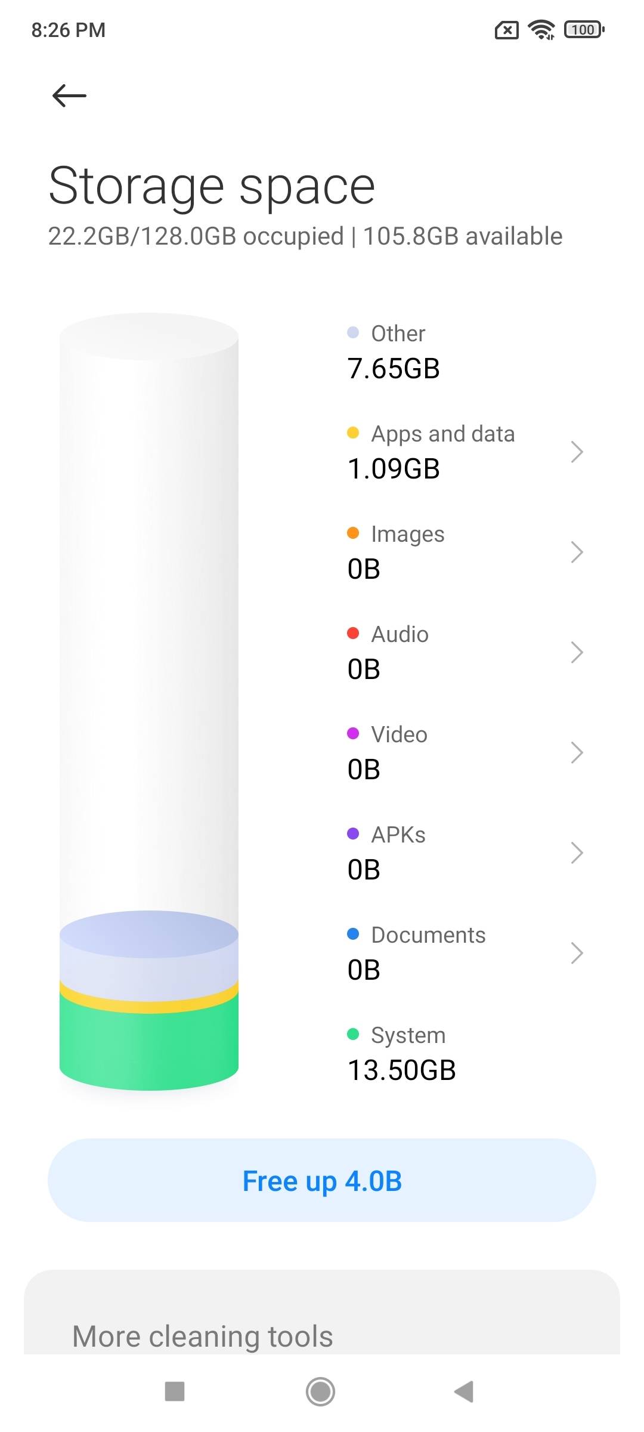
Task: Tap the Android home navigation button
Action: 321,1391
